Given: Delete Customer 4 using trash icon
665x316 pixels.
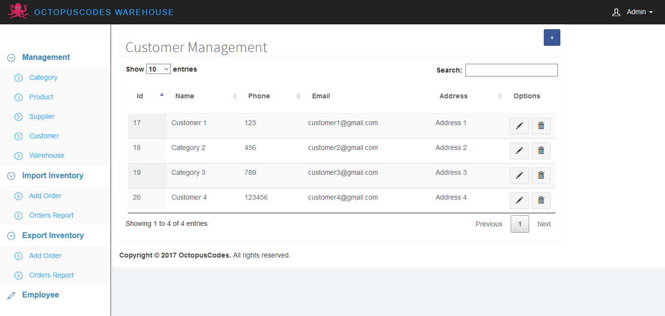Looking at the screenshot, I should click(541, 201).
